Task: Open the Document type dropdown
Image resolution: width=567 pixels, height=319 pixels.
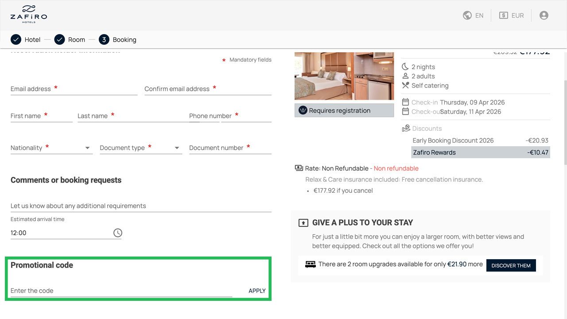Action: point(177,148)
